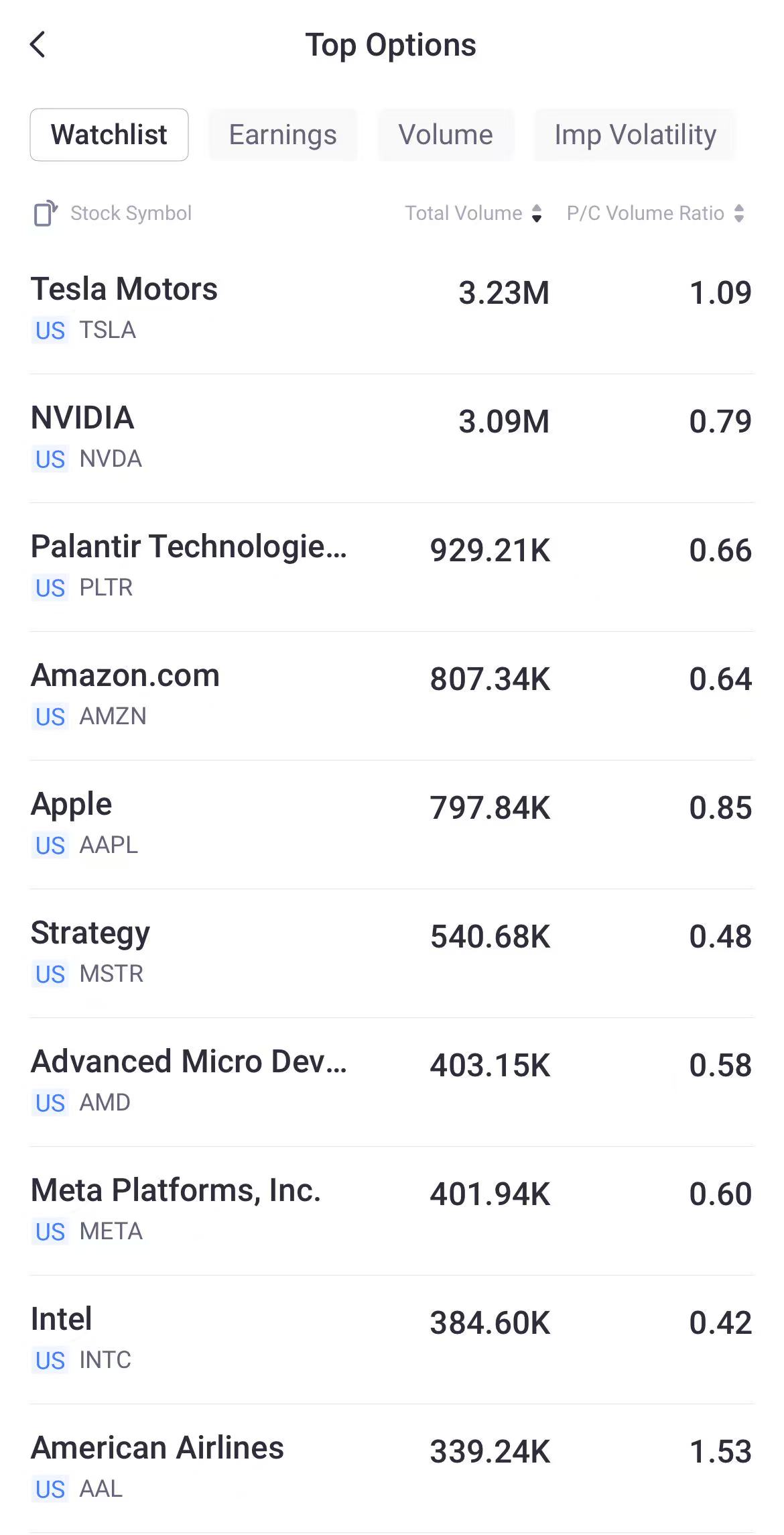Select the Watchlist tab

109,135
